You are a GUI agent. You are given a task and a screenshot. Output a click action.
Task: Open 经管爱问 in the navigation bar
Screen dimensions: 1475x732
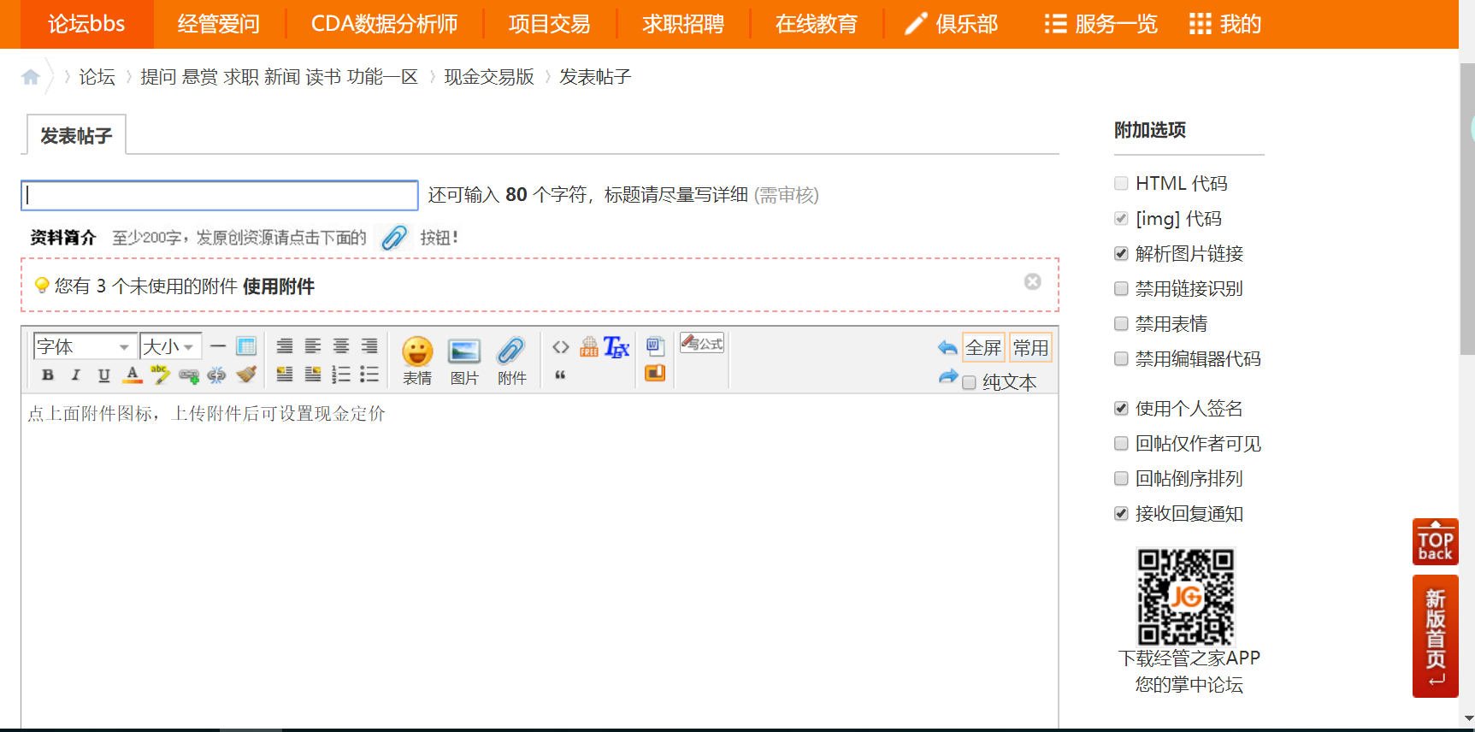click(x=219, y=24)
